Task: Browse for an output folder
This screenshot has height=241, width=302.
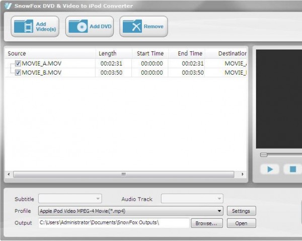Action: [x=207, y=223]
